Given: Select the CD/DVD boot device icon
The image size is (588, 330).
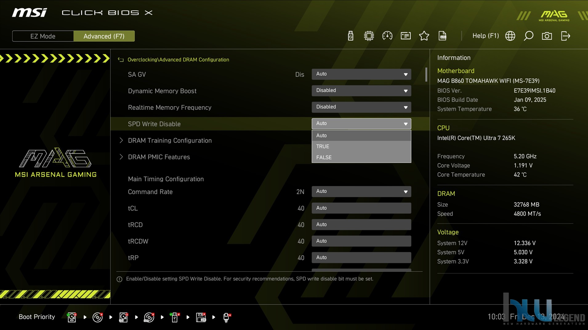Looking at the screenshot, I should 98,317.
